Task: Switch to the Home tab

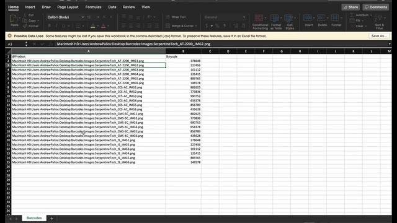Action: click(14, 7)
